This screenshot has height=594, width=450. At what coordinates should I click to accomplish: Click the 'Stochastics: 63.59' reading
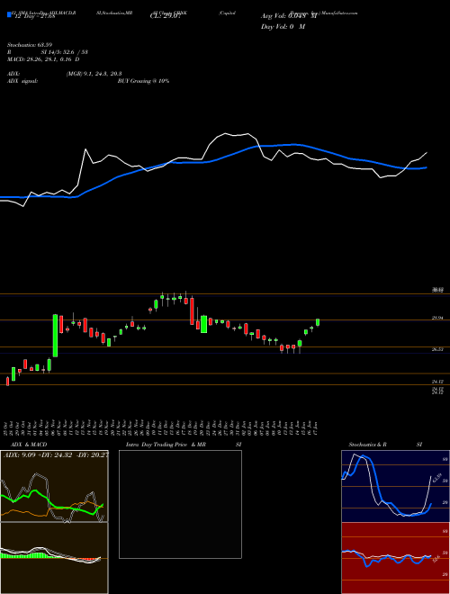point(30,45)
